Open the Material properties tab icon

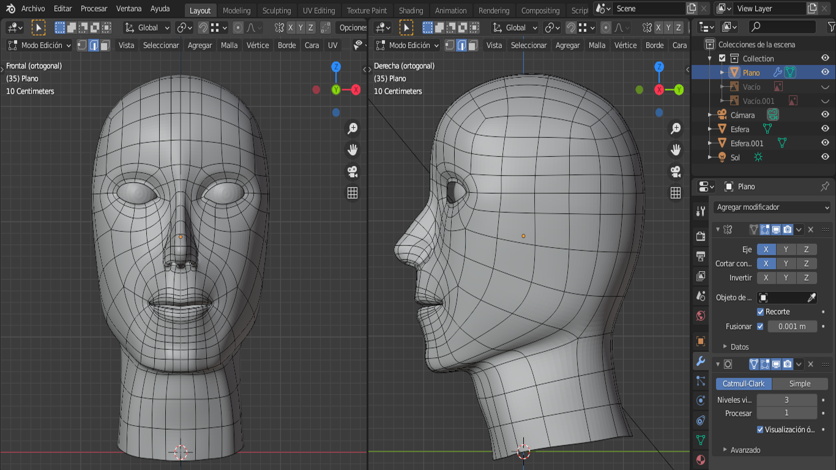coord(701,460)
